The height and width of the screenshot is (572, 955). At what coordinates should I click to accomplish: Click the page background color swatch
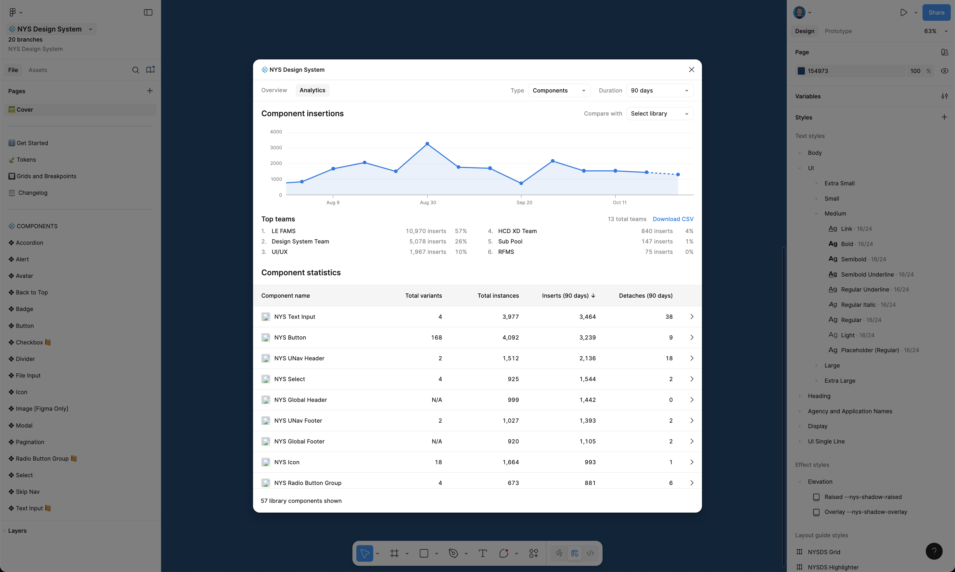pos(801,70)
